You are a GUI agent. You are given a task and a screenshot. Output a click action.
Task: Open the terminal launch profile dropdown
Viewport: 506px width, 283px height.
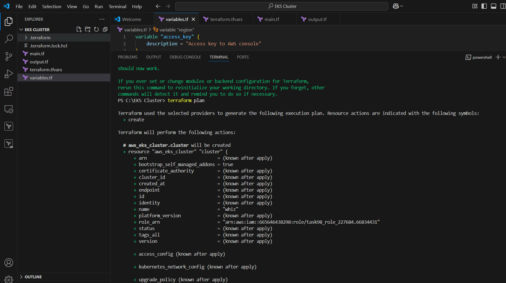504,57
